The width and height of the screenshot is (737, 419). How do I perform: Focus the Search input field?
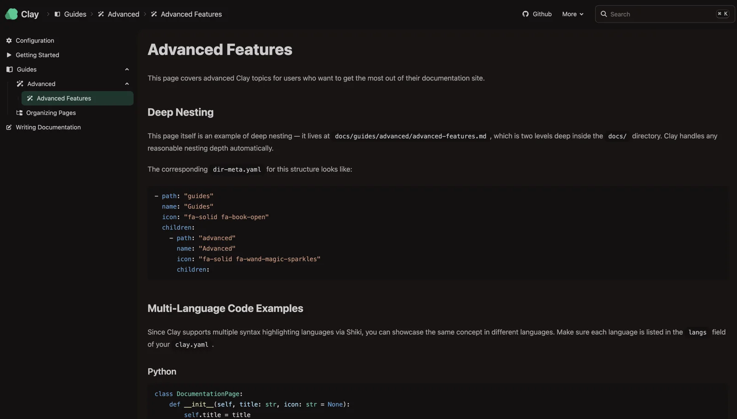[665, 14]
